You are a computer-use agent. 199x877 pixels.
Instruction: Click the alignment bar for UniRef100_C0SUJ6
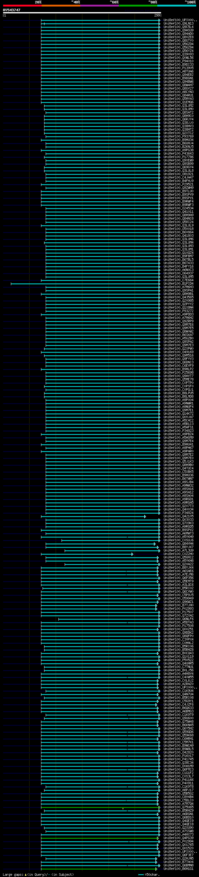111,540
